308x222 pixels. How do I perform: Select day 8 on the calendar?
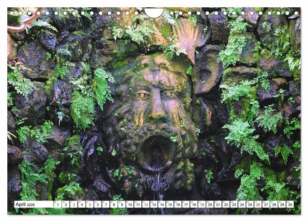(114, 204)
